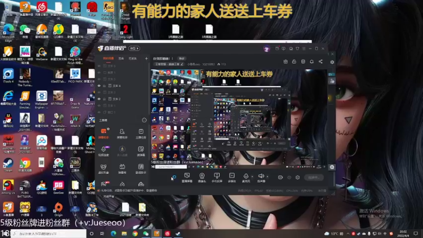This screenshot has width=423, height=238.
Task: Toggle visibility of 文本 5 layer
Action: coord(99,79)
